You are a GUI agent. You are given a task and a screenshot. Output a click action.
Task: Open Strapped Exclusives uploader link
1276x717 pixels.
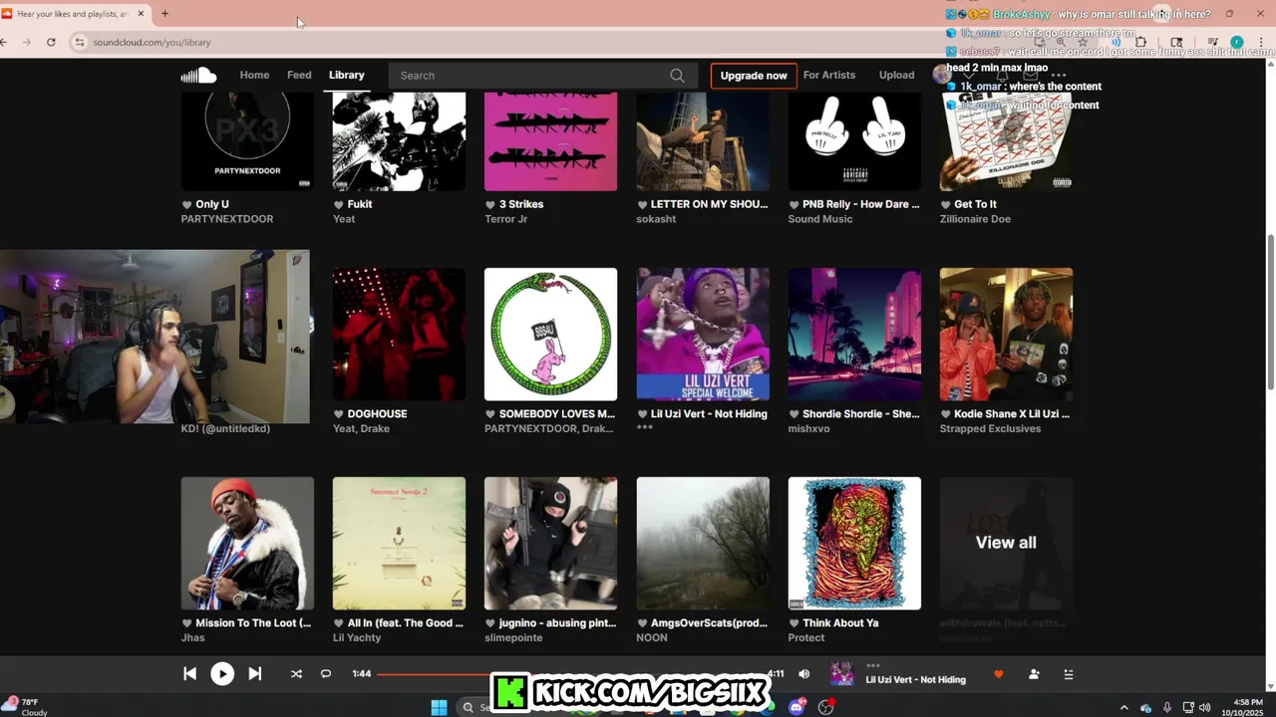click(x=990, y=428)
